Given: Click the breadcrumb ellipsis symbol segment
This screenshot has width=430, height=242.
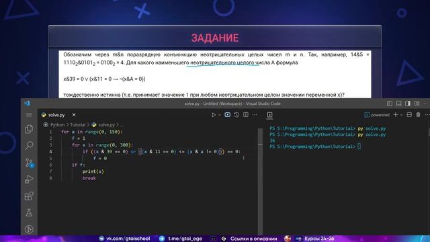Looking at the screenshot, I should [x=122, y=125].
